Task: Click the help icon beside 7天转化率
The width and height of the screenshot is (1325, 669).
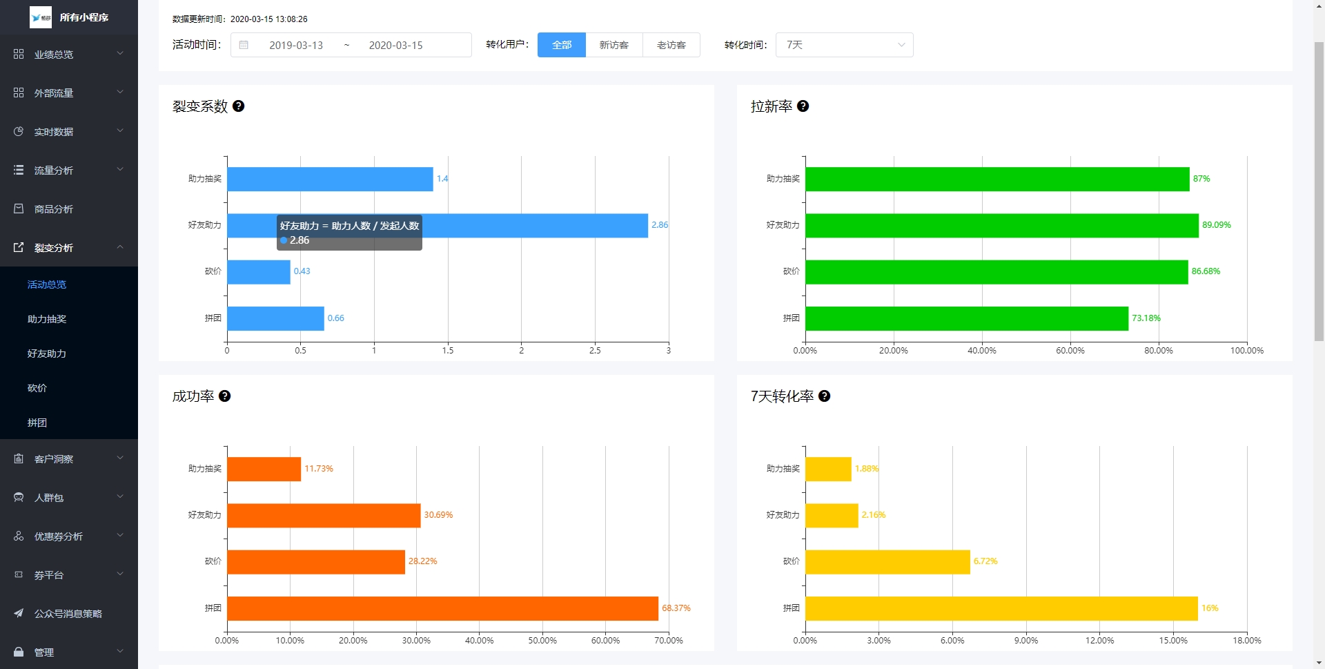Action: click(x=825, y=396)
